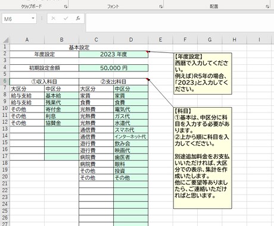The image size is (274, 226).
Task: Open the Alignment group dialog launcher
Action: coord(267,7)
